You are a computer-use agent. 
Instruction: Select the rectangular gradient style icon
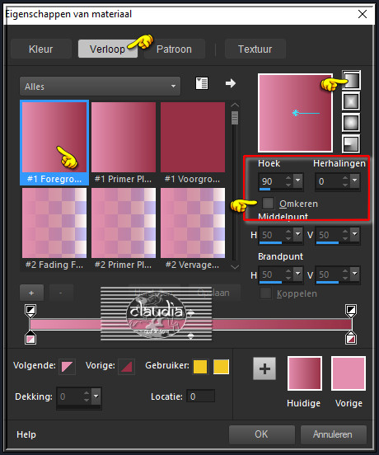(x=351, y=101)
